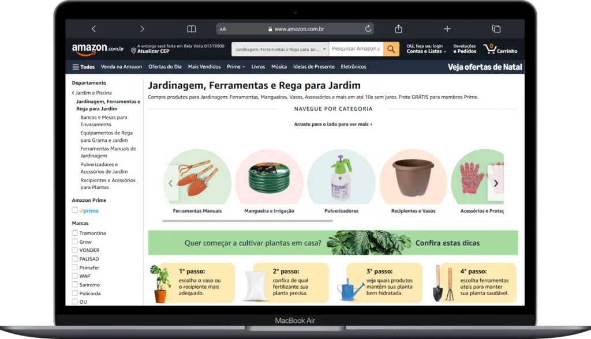Open the shopping cart Carrinho icon
The width and height of the screenshot is (591, 339).
pyautogui.click(x=500, y=49)
